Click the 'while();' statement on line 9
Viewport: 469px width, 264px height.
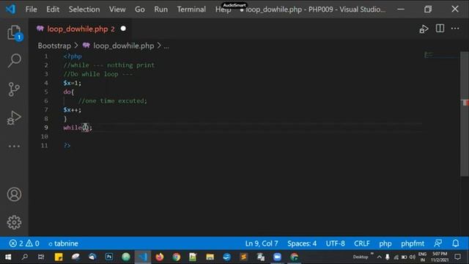[x=78, y=128]
